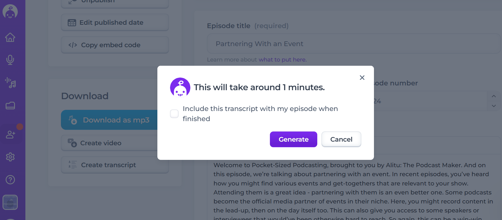Enable including the transcript with the episode

[174, 114]
